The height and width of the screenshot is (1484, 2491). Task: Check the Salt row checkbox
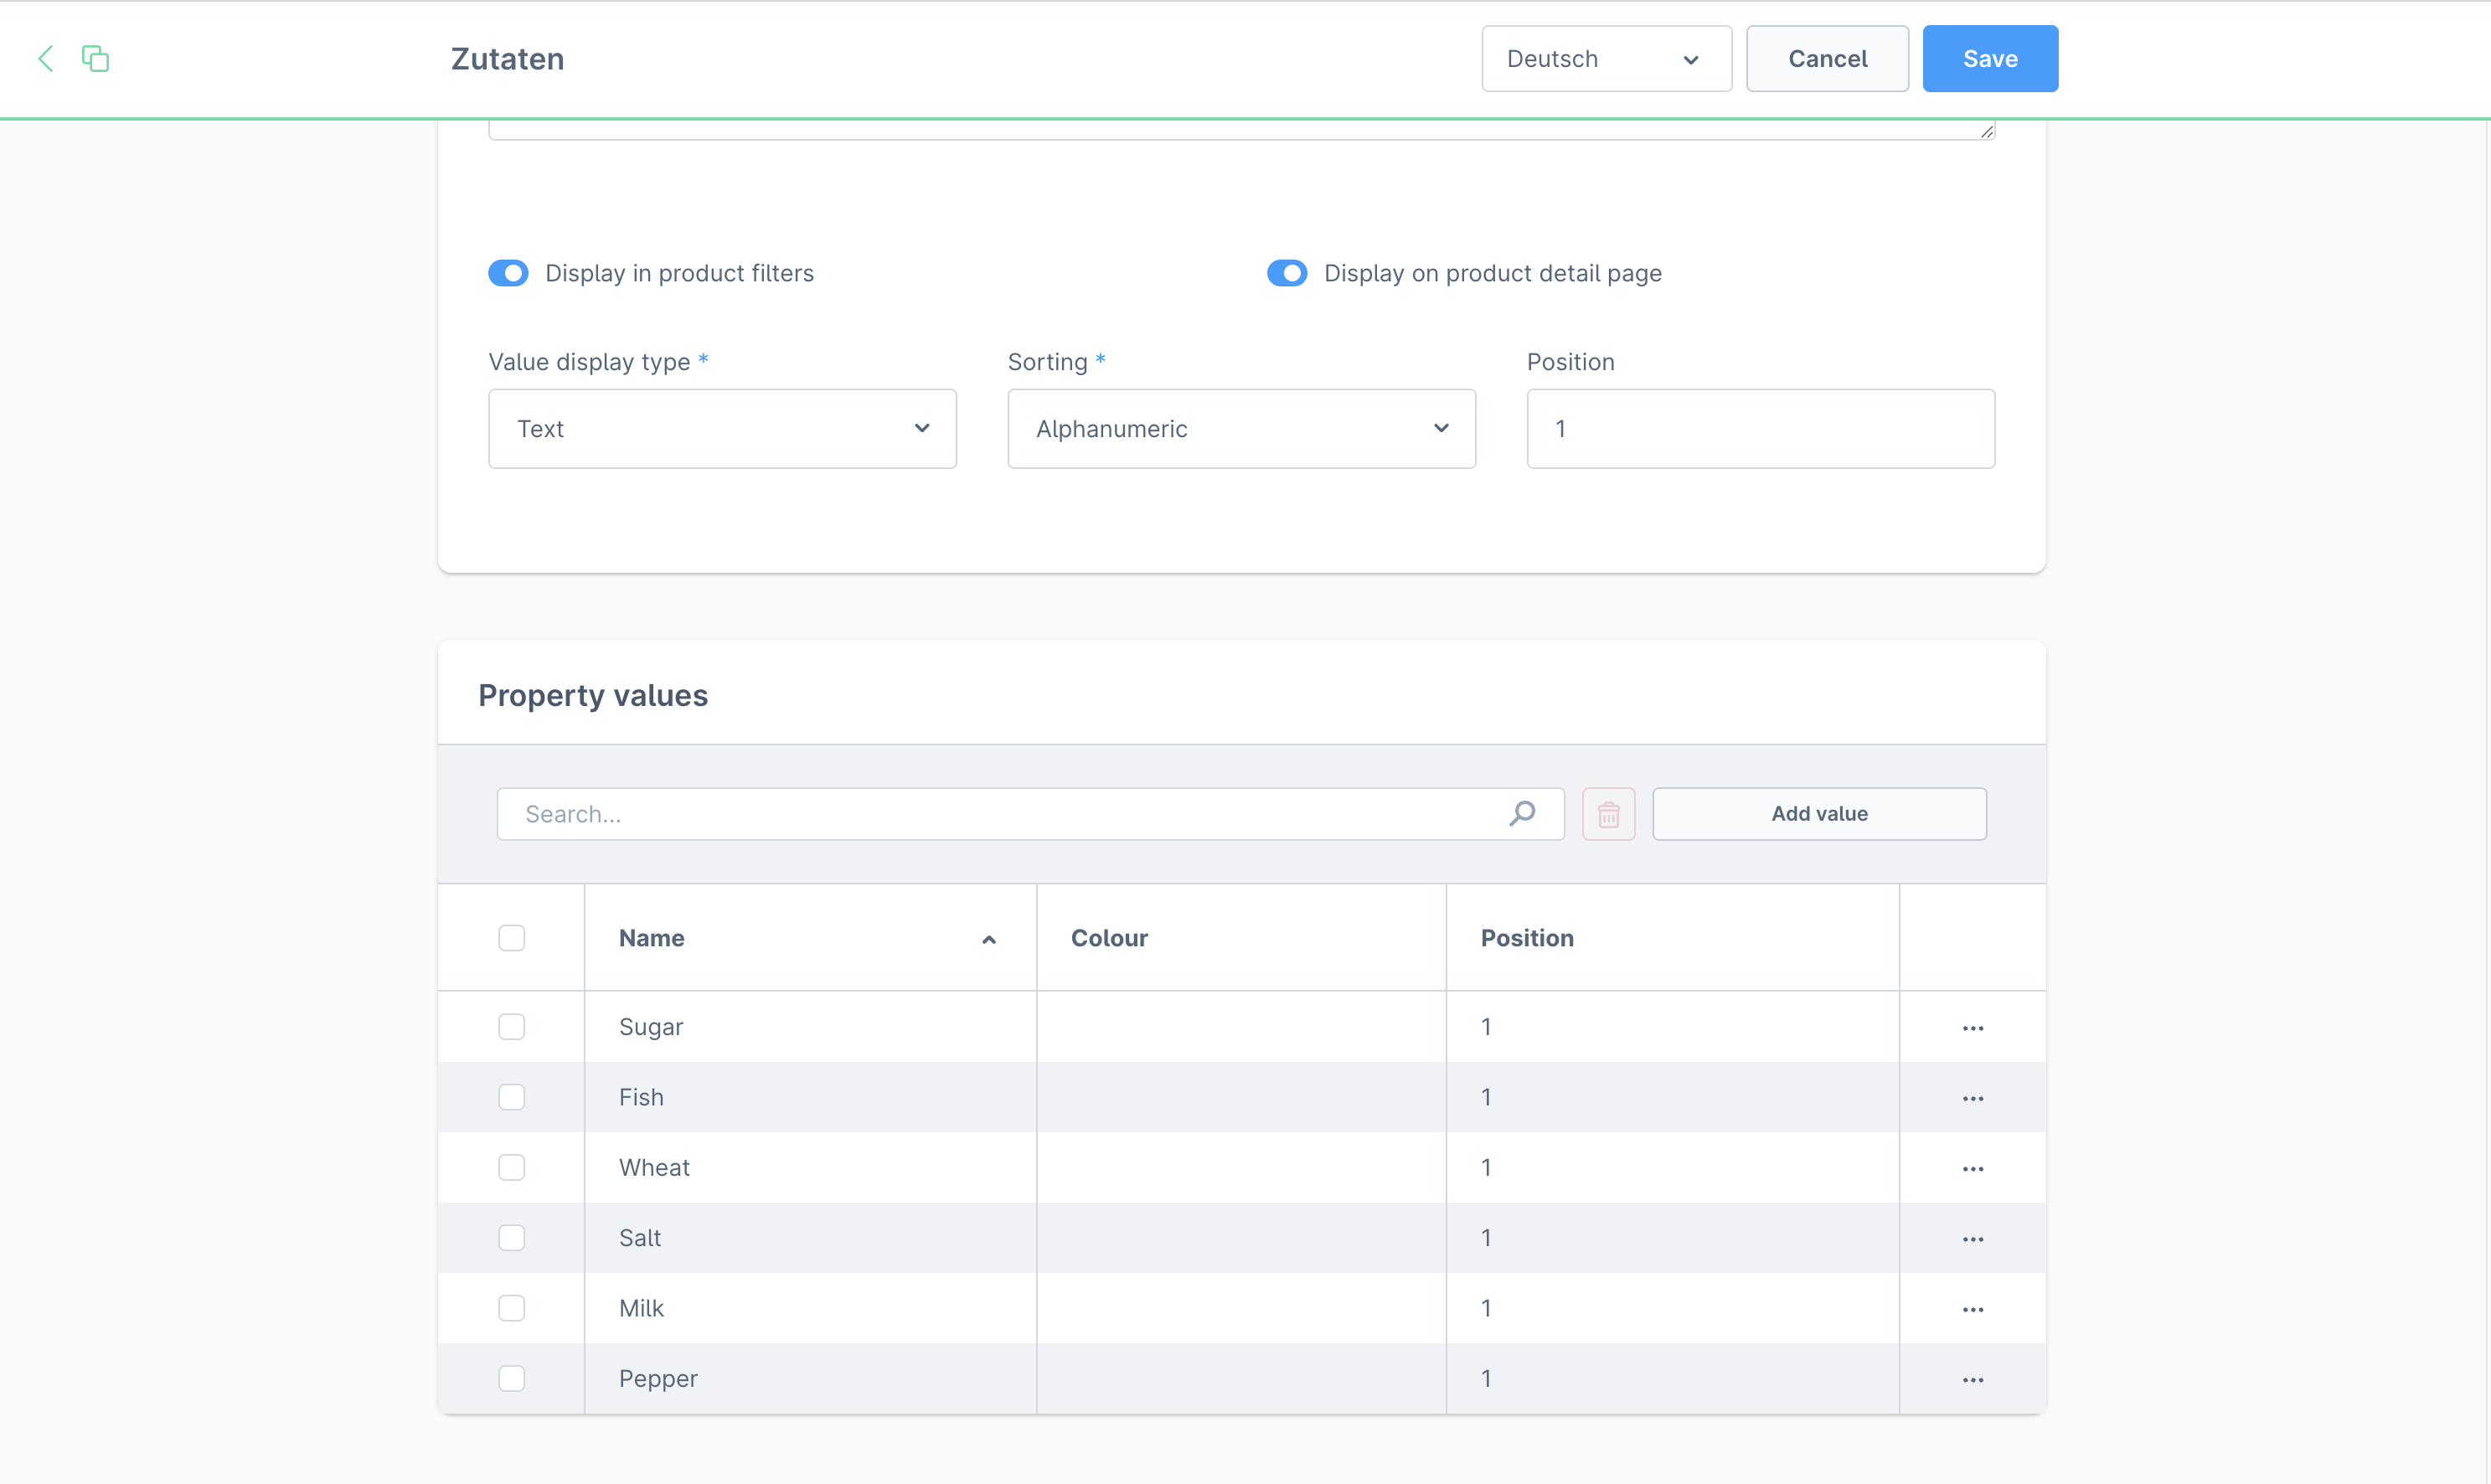tap(511, 1238)
